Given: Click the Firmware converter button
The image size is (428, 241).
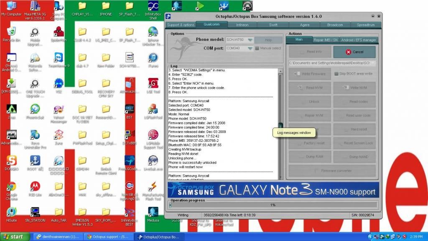Looking at the screenshot, I should point(332,171).
